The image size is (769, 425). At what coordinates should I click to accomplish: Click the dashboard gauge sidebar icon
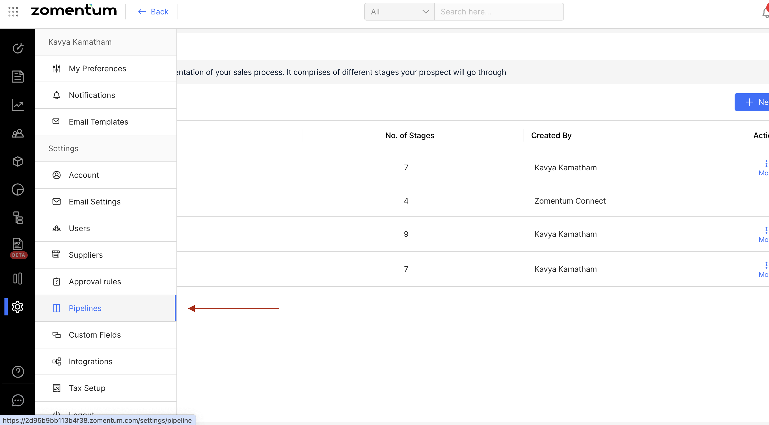[17, 48]
